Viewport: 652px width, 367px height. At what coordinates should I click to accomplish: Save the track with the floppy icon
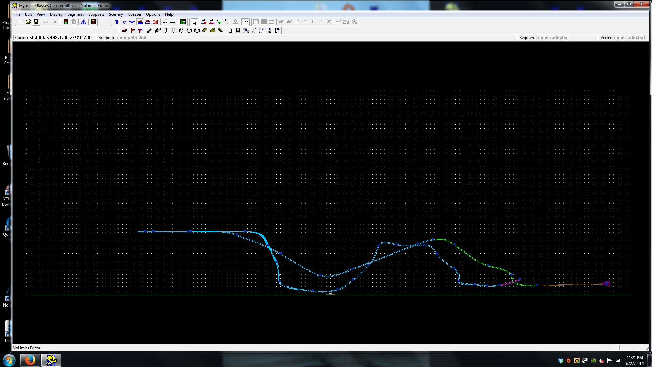coord(36,22)
